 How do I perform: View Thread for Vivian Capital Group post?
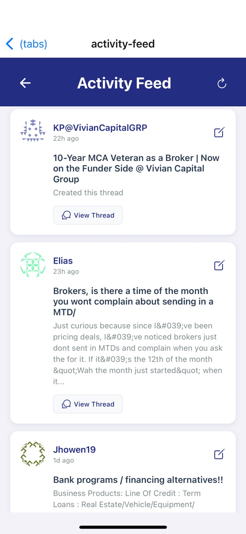coord(88,215)
